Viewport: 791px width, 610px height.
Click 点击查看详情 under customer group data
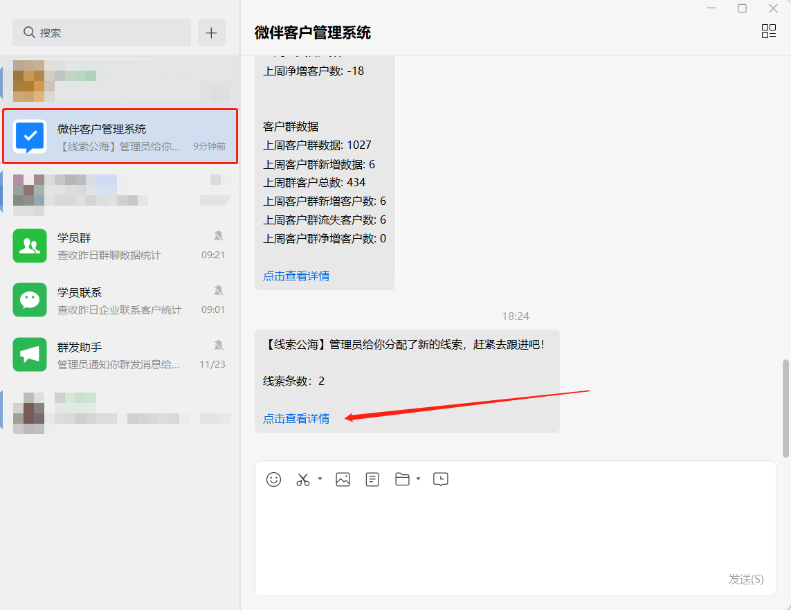[296, 276]
